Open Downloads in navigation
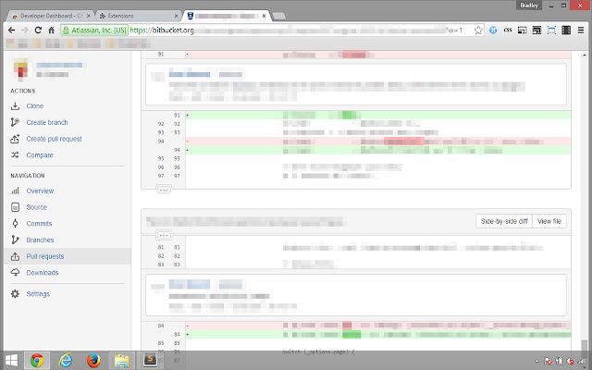592x370 pixels. [43, 273]
